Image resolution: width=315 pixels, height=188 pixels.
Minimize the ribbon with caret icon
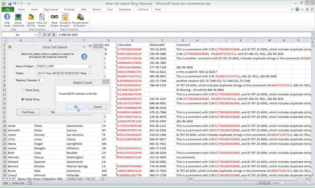pos(292,10)
